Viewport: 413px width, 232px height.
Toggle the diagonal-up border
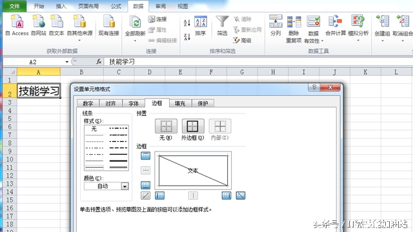(x=145, y=195)
